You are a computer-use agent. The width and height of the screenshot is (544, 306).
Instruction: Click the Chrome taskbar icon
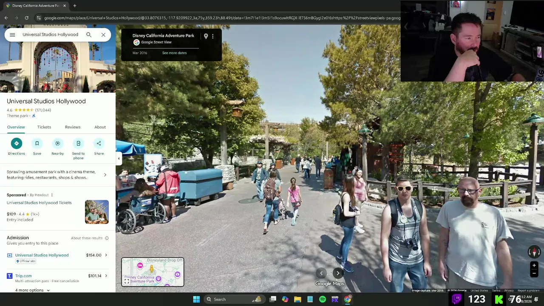point(348,299)
